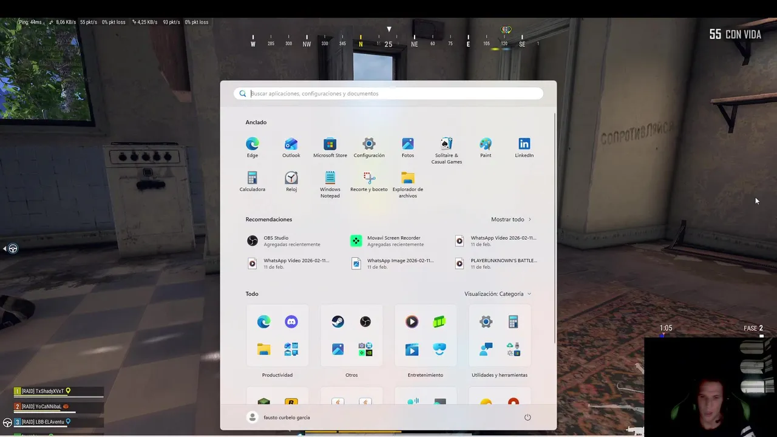Viewport: 777px width, 437px height.
Task: Click the Anclado section heading
Action: [x=256, y=122]
